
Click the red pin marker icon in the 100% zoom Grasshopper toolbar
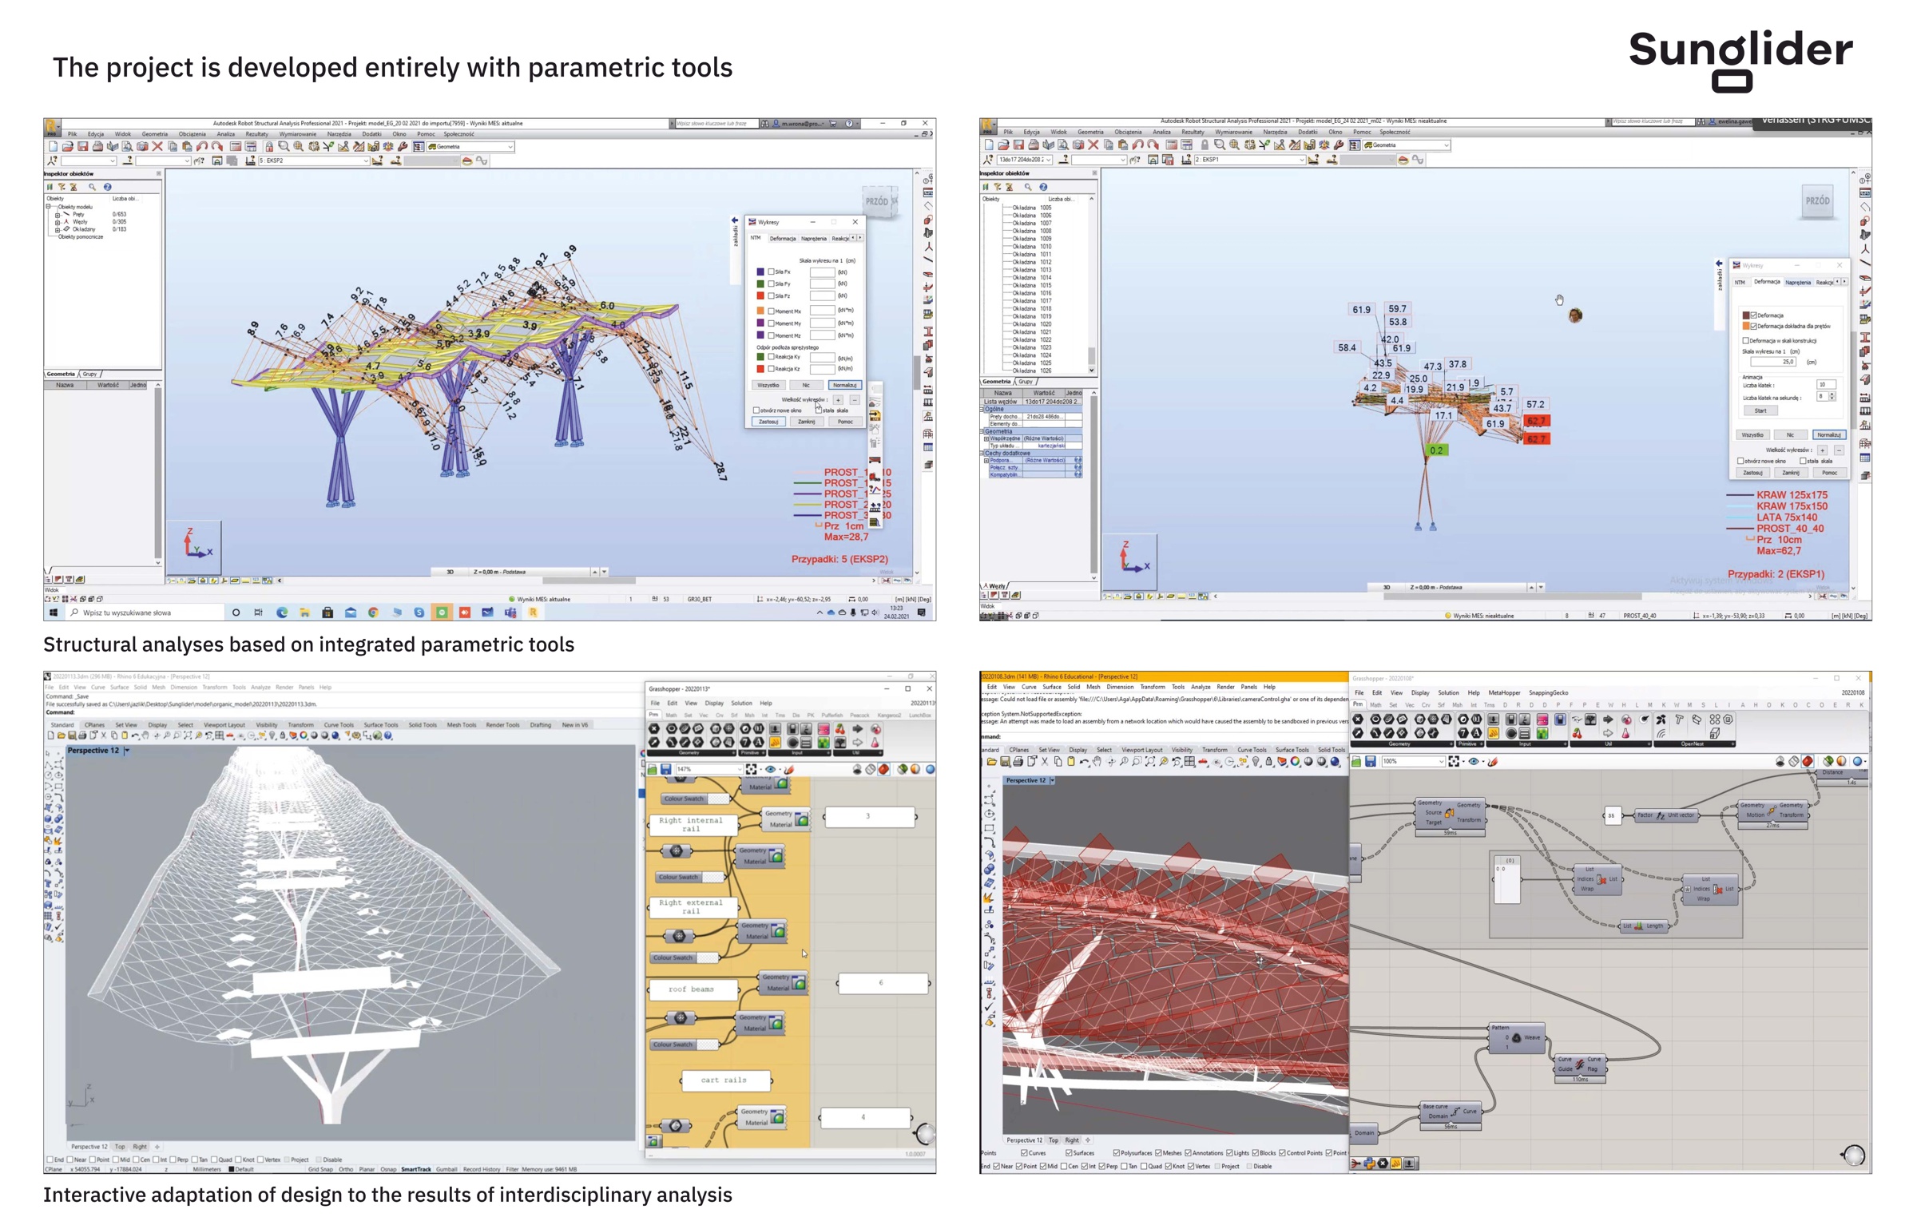pyautogui.click(x=1493, y=762)
